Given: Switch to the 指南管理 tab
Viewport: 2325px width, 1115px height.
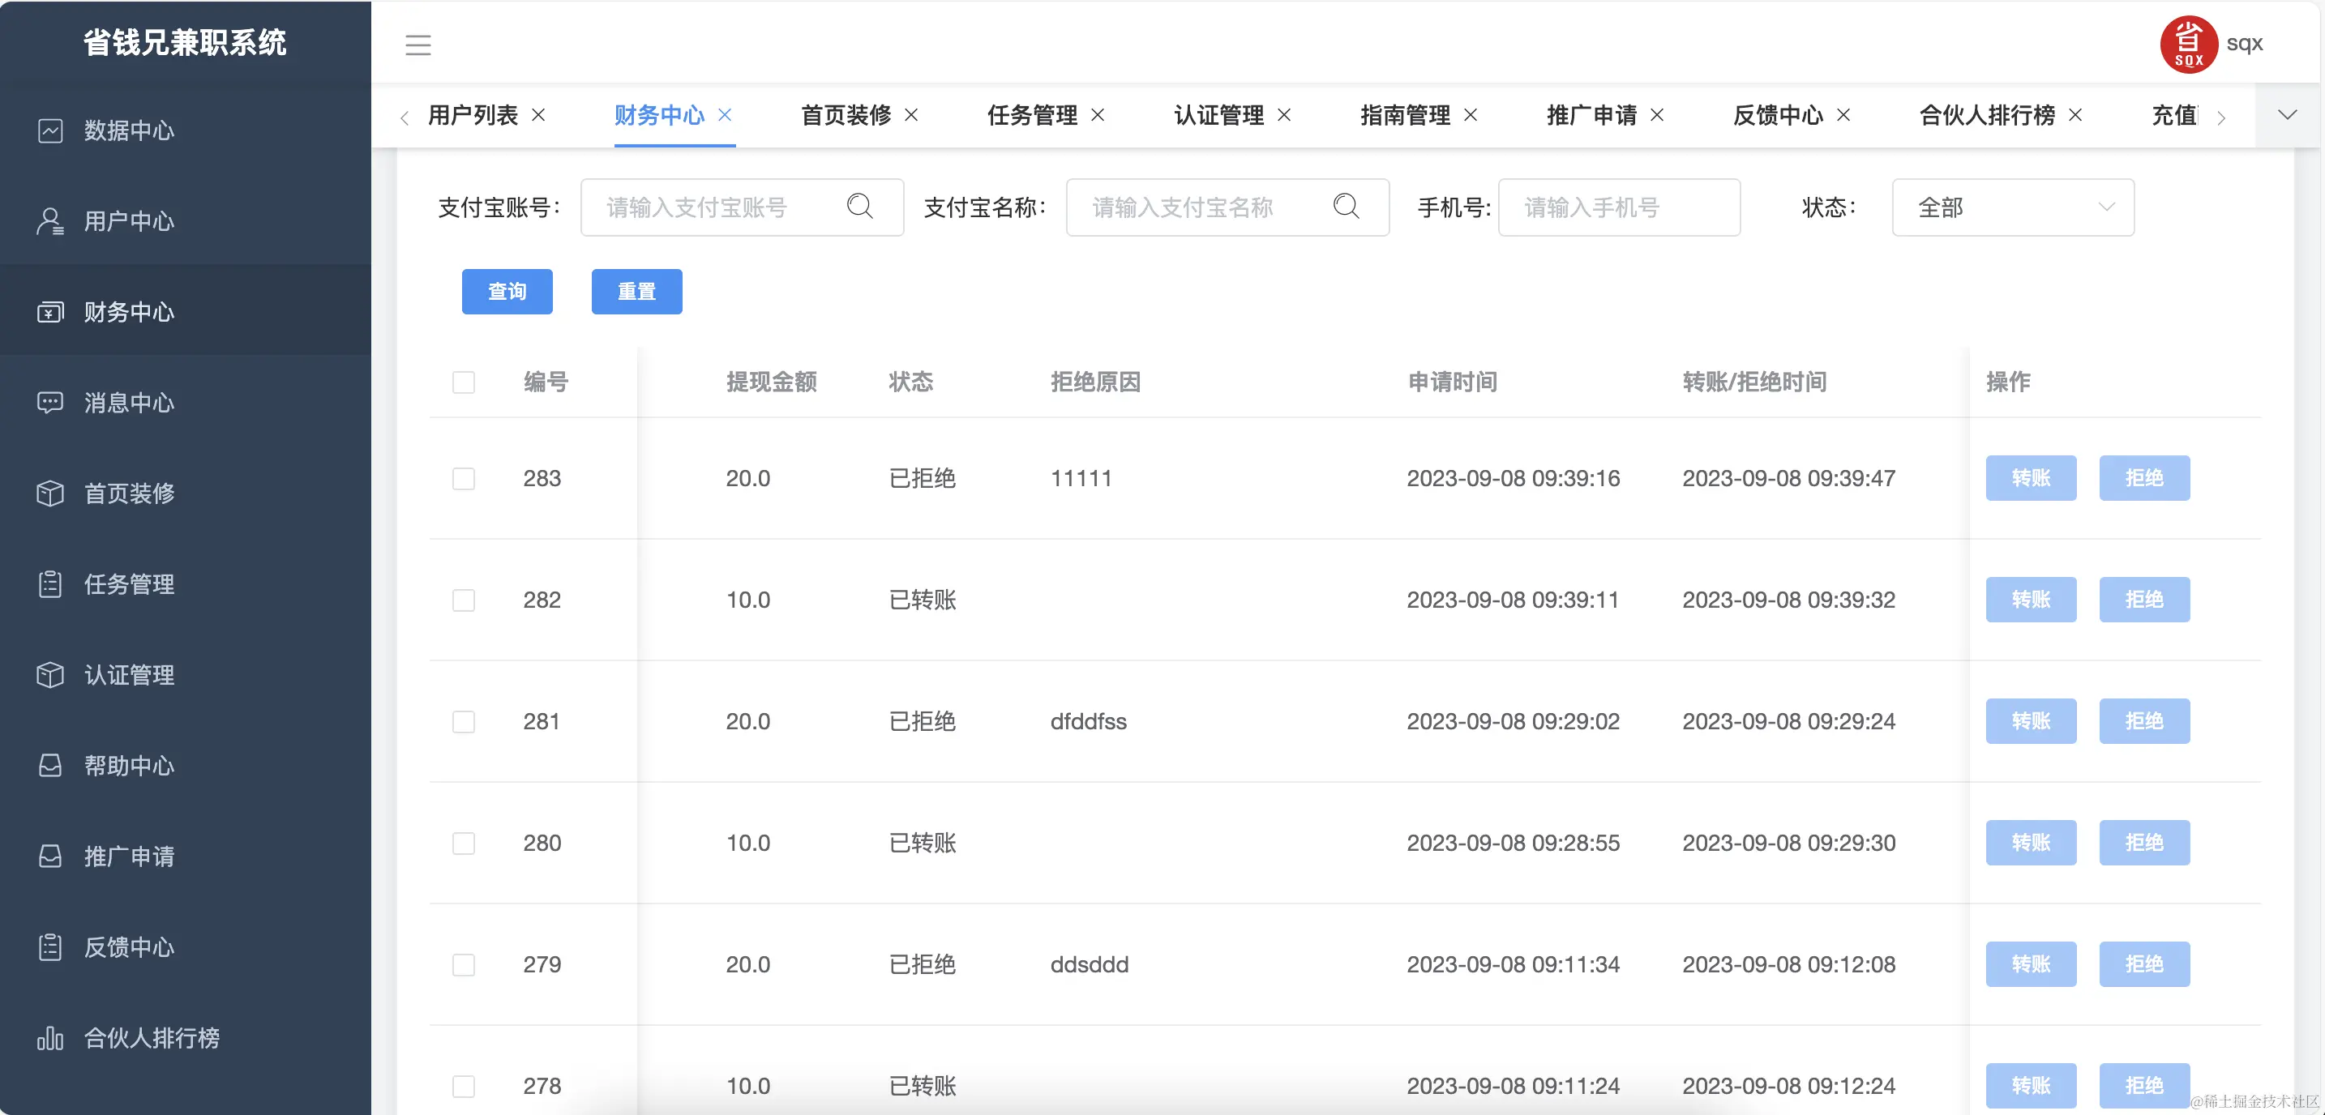Looking at the screenshot, I should click(1405, 114).
